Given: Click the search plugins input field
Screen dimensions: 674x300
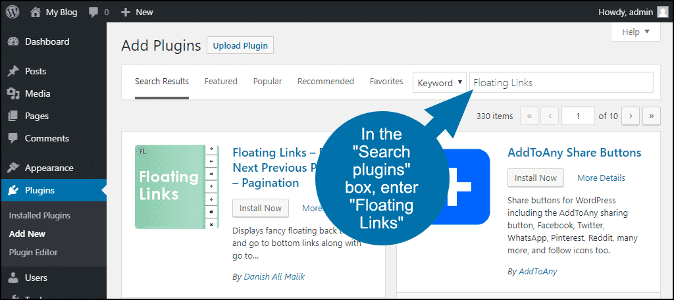Looking at the screenshot, I should 561,82.
